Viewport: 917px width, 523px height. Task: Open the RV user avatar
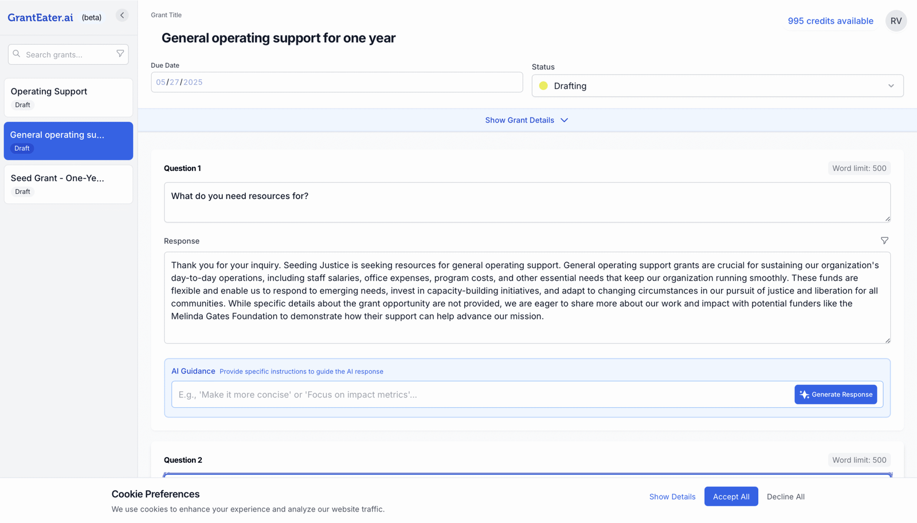coord(896,21)
